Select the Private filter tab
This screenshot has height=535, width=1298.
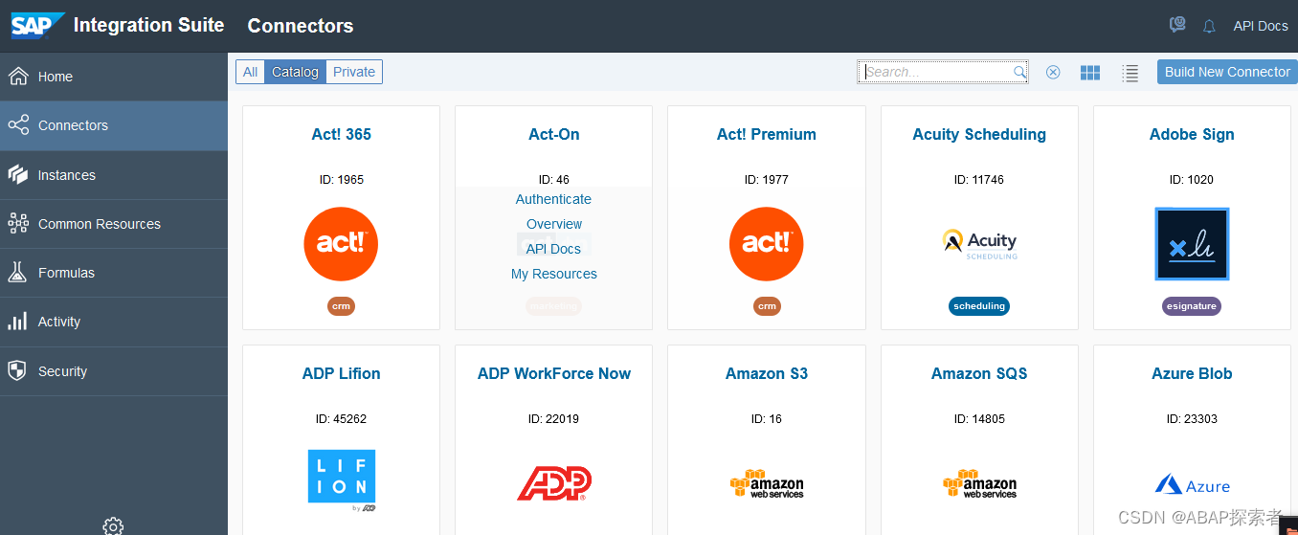tap(354, 72)
